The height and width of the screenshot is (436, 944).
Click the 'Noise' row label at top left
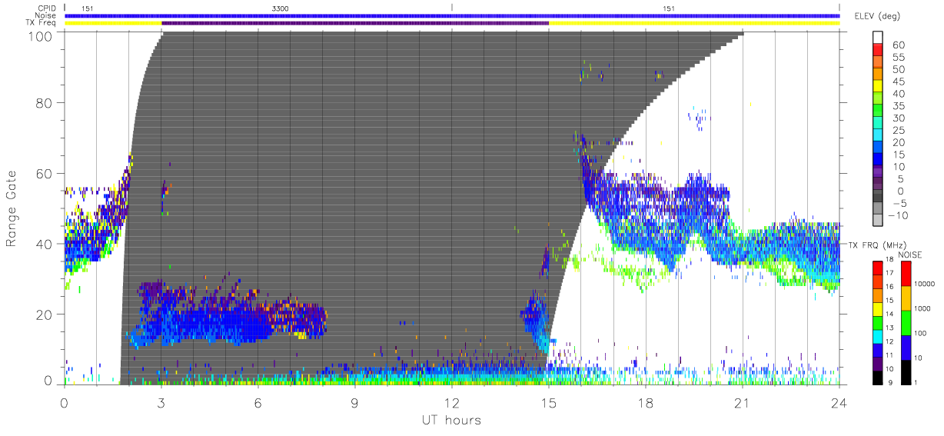(47, 15)
